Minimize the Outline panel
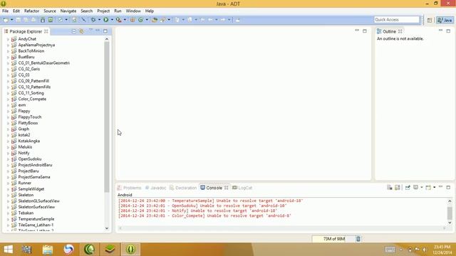 pos(440,31)
